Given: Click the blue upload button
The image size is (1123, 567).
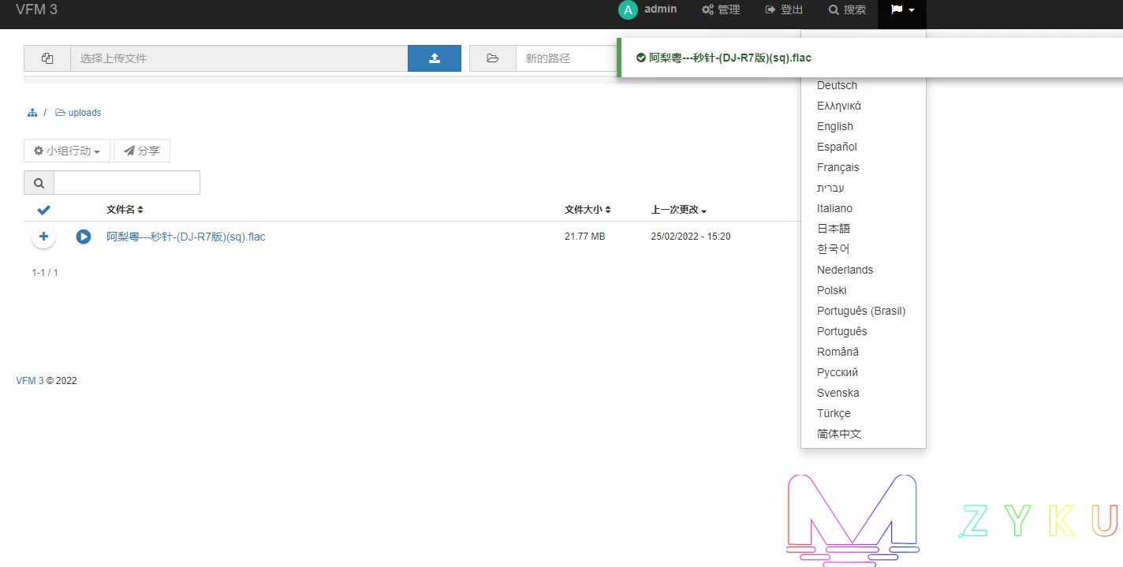Looking at the screenshot, I should [x=434, y=58].
